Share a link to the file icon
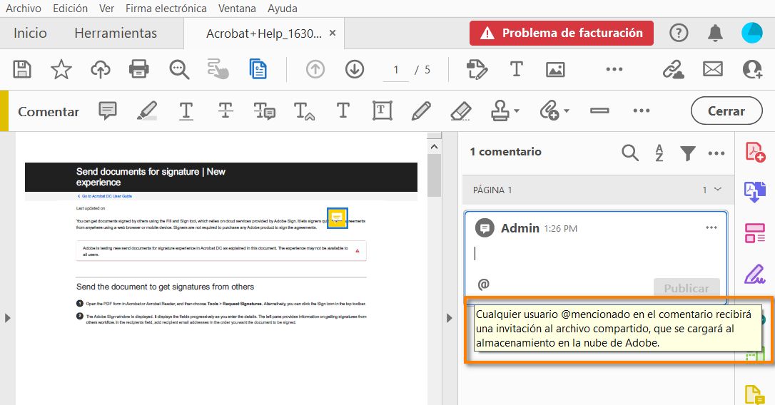The image size is (775, 405). click(x=674, y=70)
